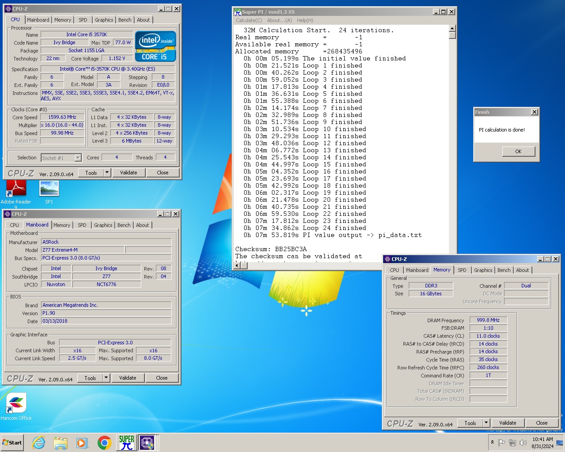Click Validate in CPU tab window
565x452 pixels.
(x=128, y=173)
